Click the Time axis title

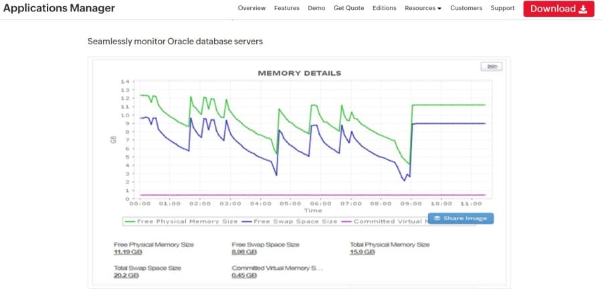pos(312,210)
